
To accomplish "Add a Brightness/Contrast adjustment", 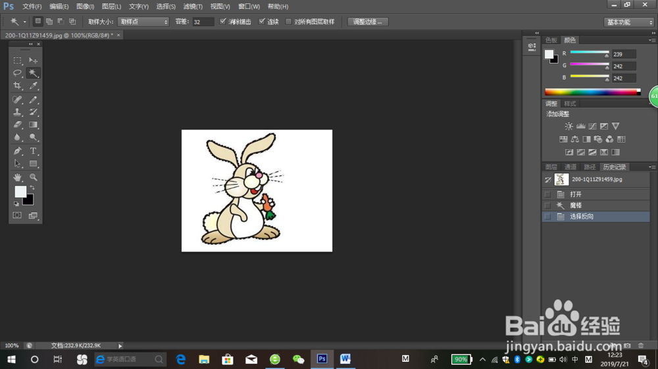I will 569,126.
